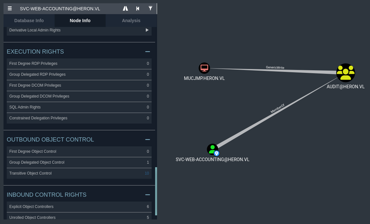Open Explicit Object Controllers entry
Image resolution: width=370 pixels, height=224 pixels.
click(x=79, y=207)
